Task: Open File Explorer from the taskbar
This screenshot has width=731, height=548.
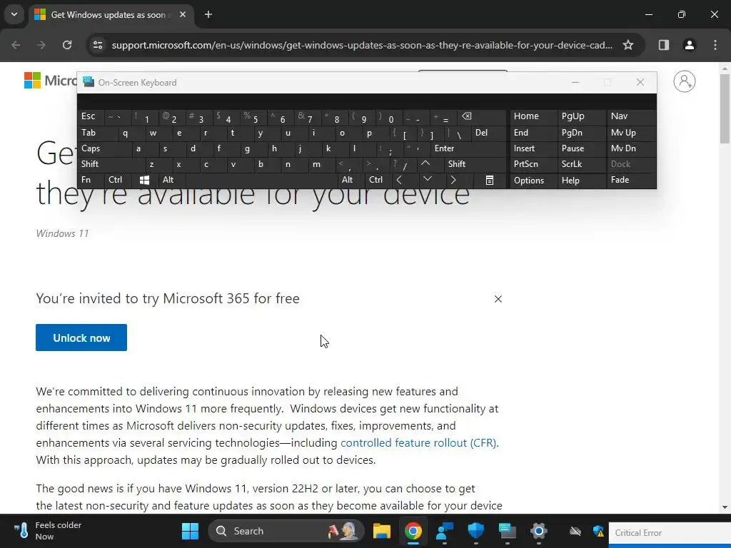Action: tap(381, 531)
